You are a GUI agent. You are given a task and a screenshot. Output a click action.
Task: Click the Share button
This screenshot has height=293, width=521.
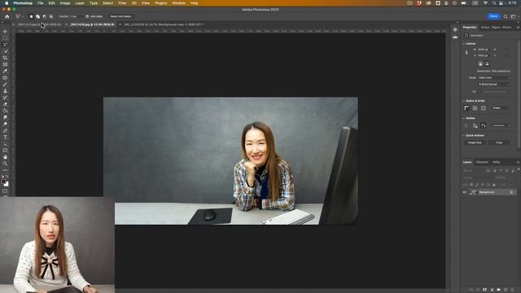[494, 16]
